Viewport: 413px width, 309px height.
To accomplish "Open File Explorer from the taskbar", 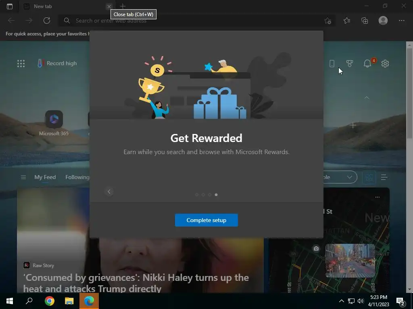I will click(69, 301).
